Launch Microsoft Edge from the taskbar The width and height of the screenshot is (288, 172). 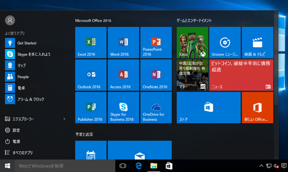coord(138,166)
